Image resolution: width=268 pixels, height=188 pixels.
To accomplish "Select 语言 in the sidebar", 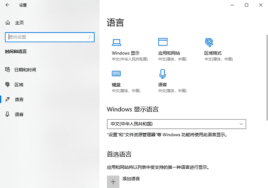I will 19,100.
